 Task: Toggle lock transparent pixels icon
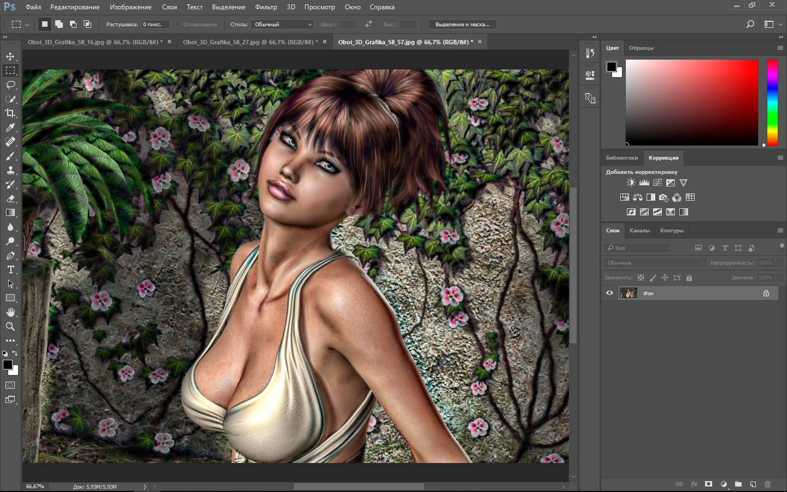[641, 278]
